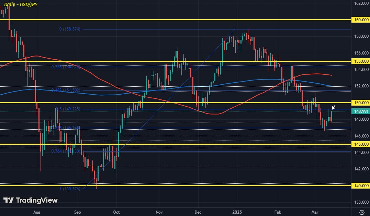Click the 158.000 price axis value
The width and height of the screenshot is (370, 216).
coord(361,36)
